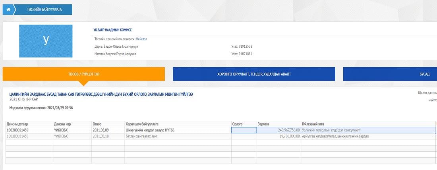Select the Орлого column header
437x170 pixels.
tap(244, 124)
